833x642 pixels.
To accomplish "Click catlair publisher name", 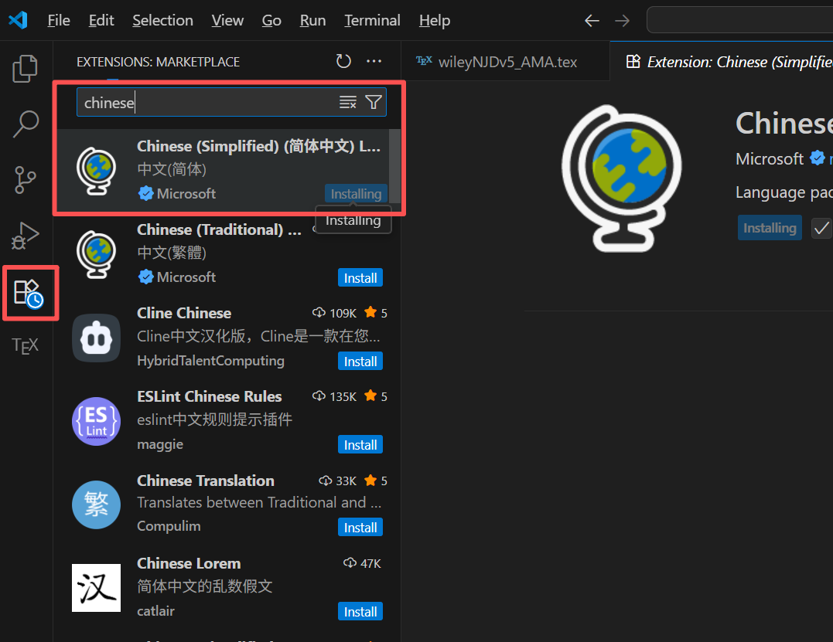I will click(x=155, y=610).
